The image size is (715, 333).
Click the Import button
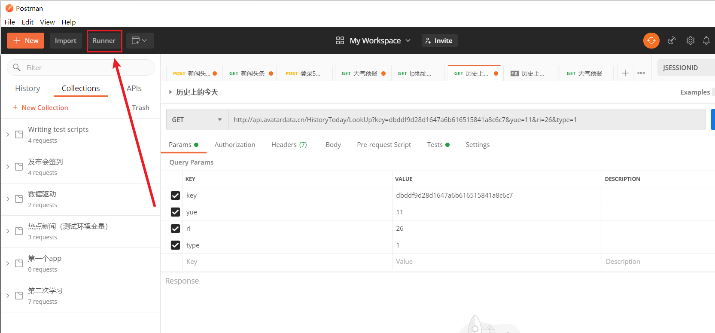tap(66, 40)
